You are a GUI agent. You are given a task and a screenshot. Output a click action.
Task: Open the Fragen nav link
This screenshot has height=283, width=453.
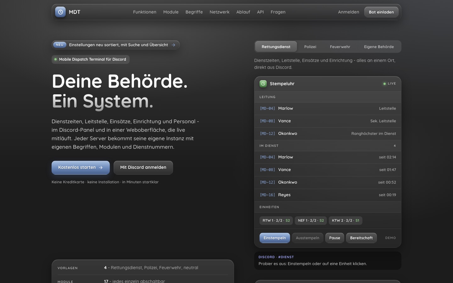tap(278, 12)
